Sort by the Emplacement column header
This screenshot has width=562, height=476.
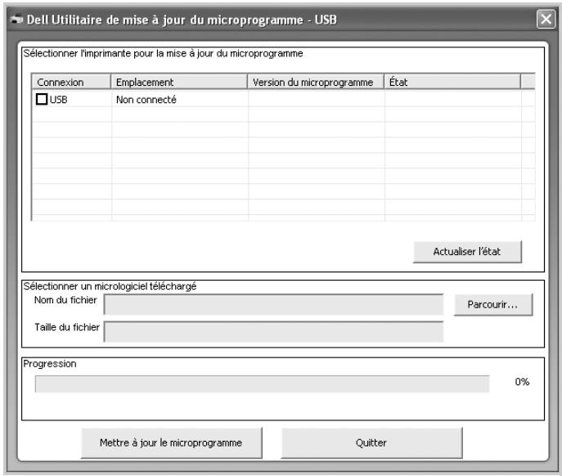click(179, 82)
